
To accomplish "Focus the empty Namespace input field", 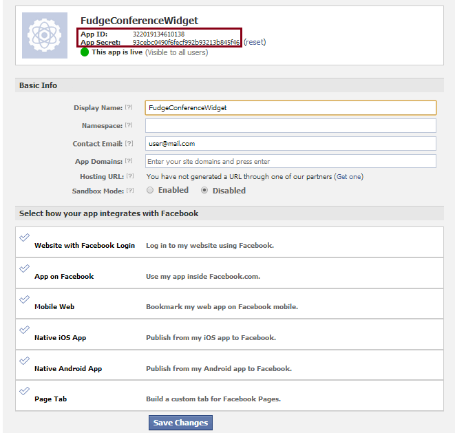I will (290, 126).
